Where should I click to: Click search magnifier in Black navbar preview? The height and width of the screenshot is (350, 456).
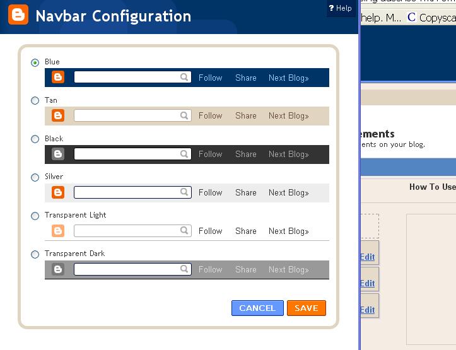click(x=184, y=154)
